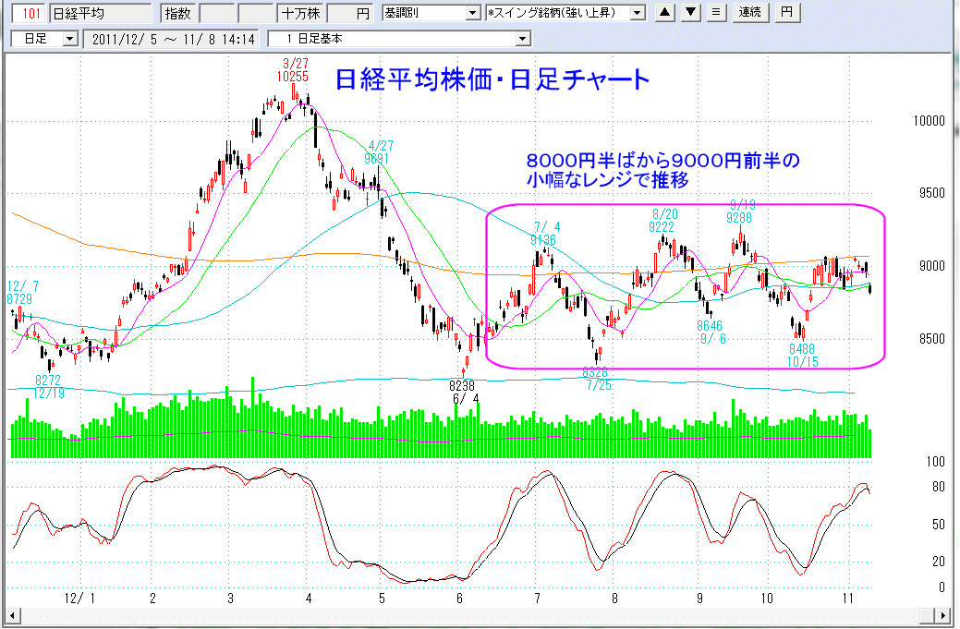The height and width of the screenshot is (629, 960).
Task: Click the up triangle arrow button
Action: (x=667, y=13)
